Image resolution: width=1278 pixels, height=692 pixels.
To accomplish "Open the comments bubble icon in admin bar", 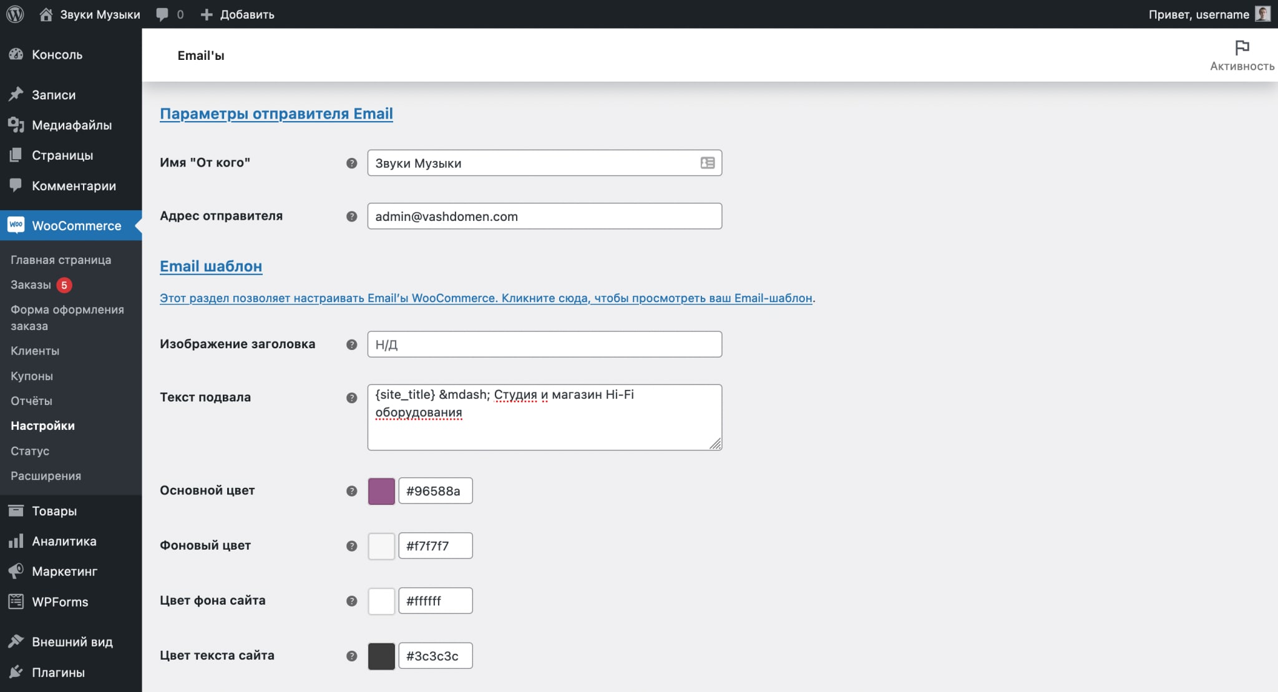I will point(162,14).
